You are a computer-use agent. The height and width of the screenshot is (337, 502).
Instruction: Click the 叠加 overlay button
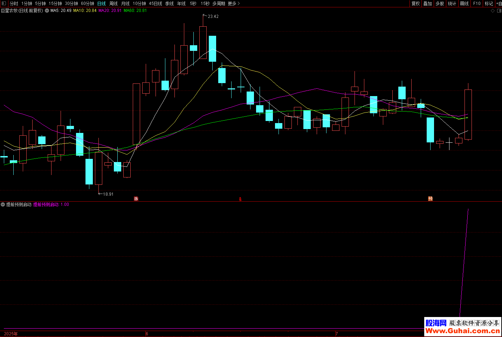click(428, 4)
